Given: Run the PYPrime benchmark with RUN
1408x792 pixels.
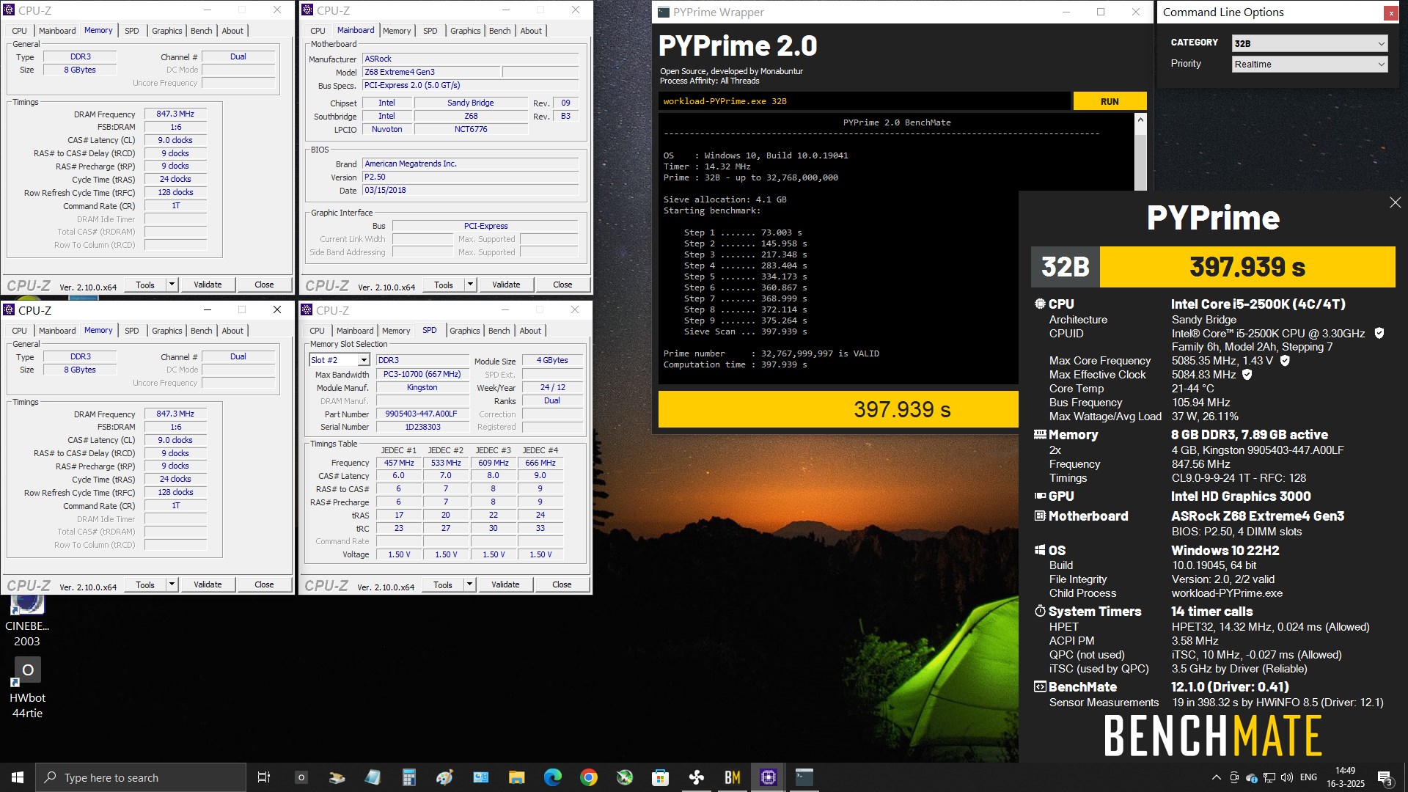Looking at the screenshot, I should click(x=1109, y=101).
